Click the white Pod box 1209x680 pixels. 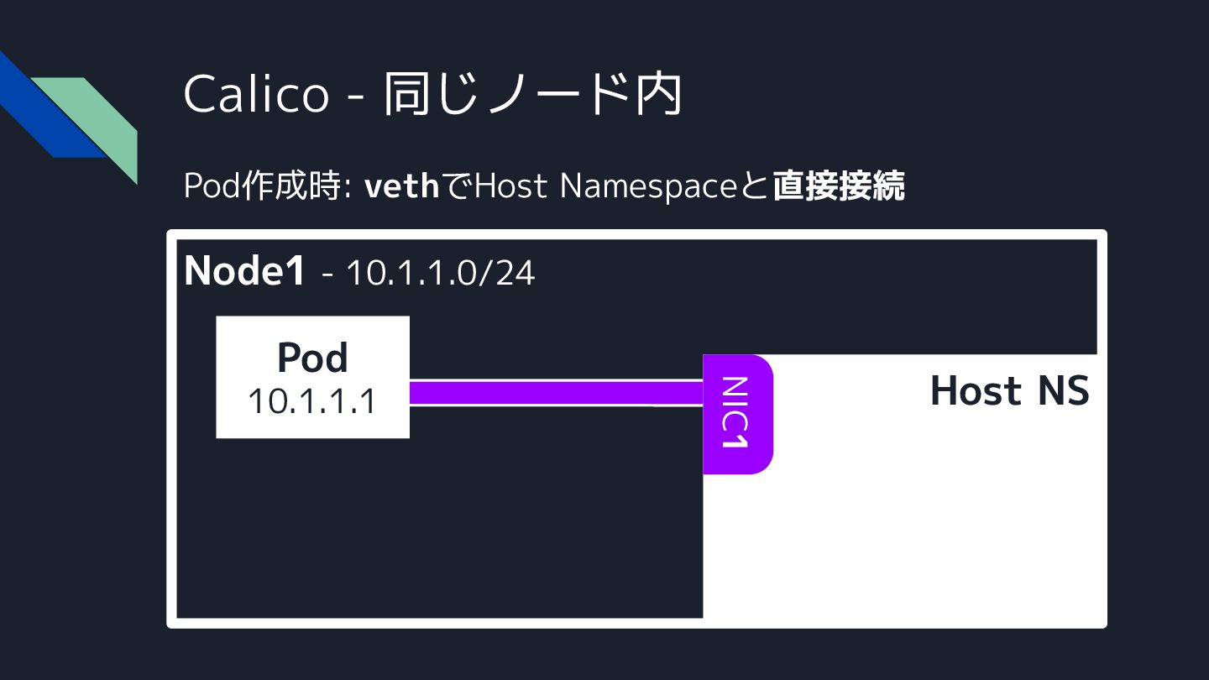click(312, 377)
